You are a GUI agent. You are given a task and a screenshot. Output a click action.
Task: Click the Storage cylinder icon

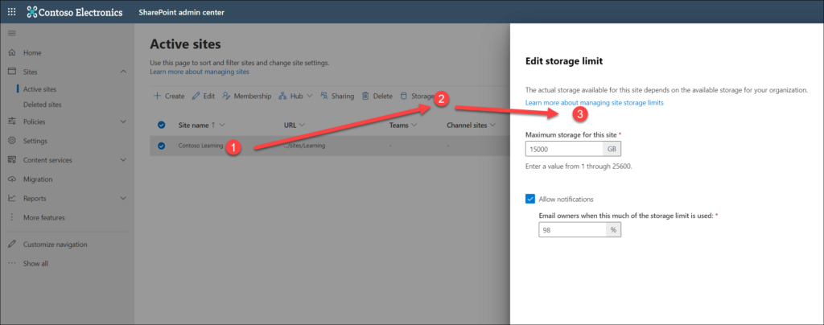tap(404, 96)
